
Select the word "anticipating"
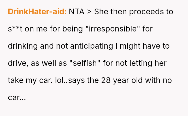pos(92,46)
